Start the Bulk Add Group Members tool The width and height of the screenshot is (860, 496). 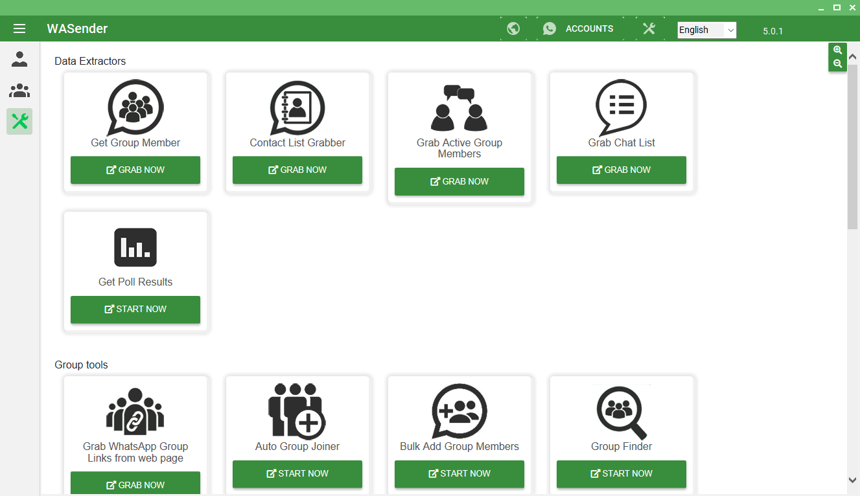pyautogui.click(x=459, y=474)
